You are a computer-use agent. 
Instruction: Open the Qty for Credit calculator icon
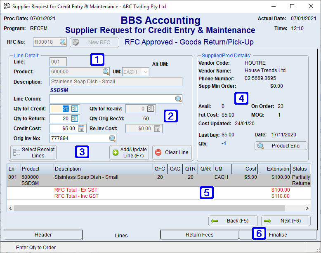coord(75,109)
